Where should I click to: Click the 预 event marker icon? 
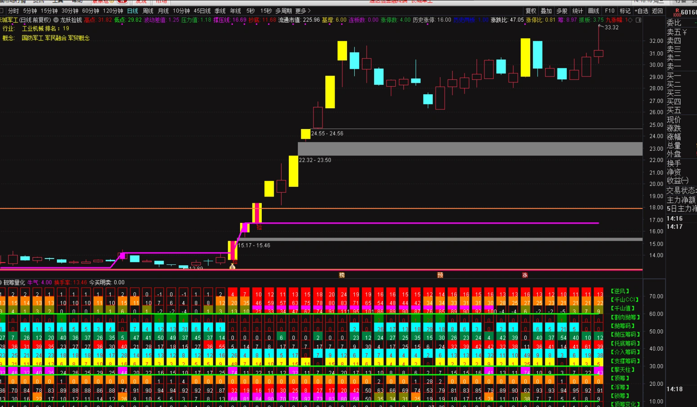click(x=440, y=275)
